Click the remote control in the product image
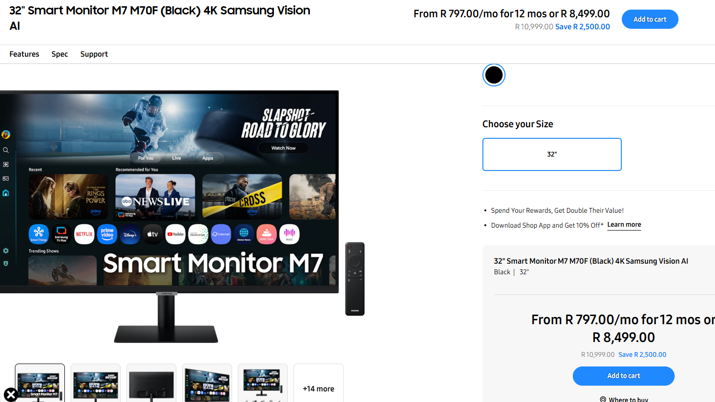Viewport: 715px width, 402px height. coord(355,279)
